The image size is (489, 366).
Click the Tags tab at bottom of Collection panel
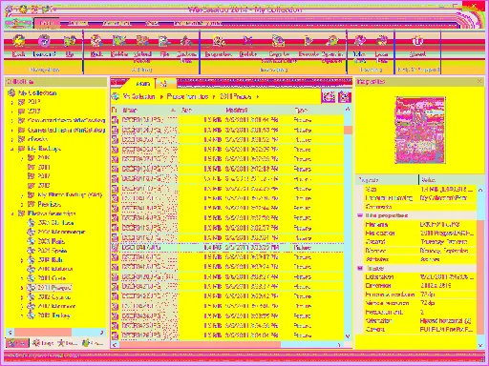43,343
